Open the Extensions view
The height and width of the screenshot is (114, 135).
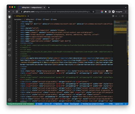tap(9, 50)
